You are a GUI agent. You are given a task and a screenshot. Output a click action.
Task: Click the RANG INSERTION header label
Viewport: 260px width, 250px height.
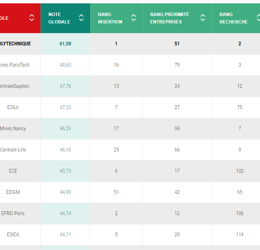[x=110, y=18]
